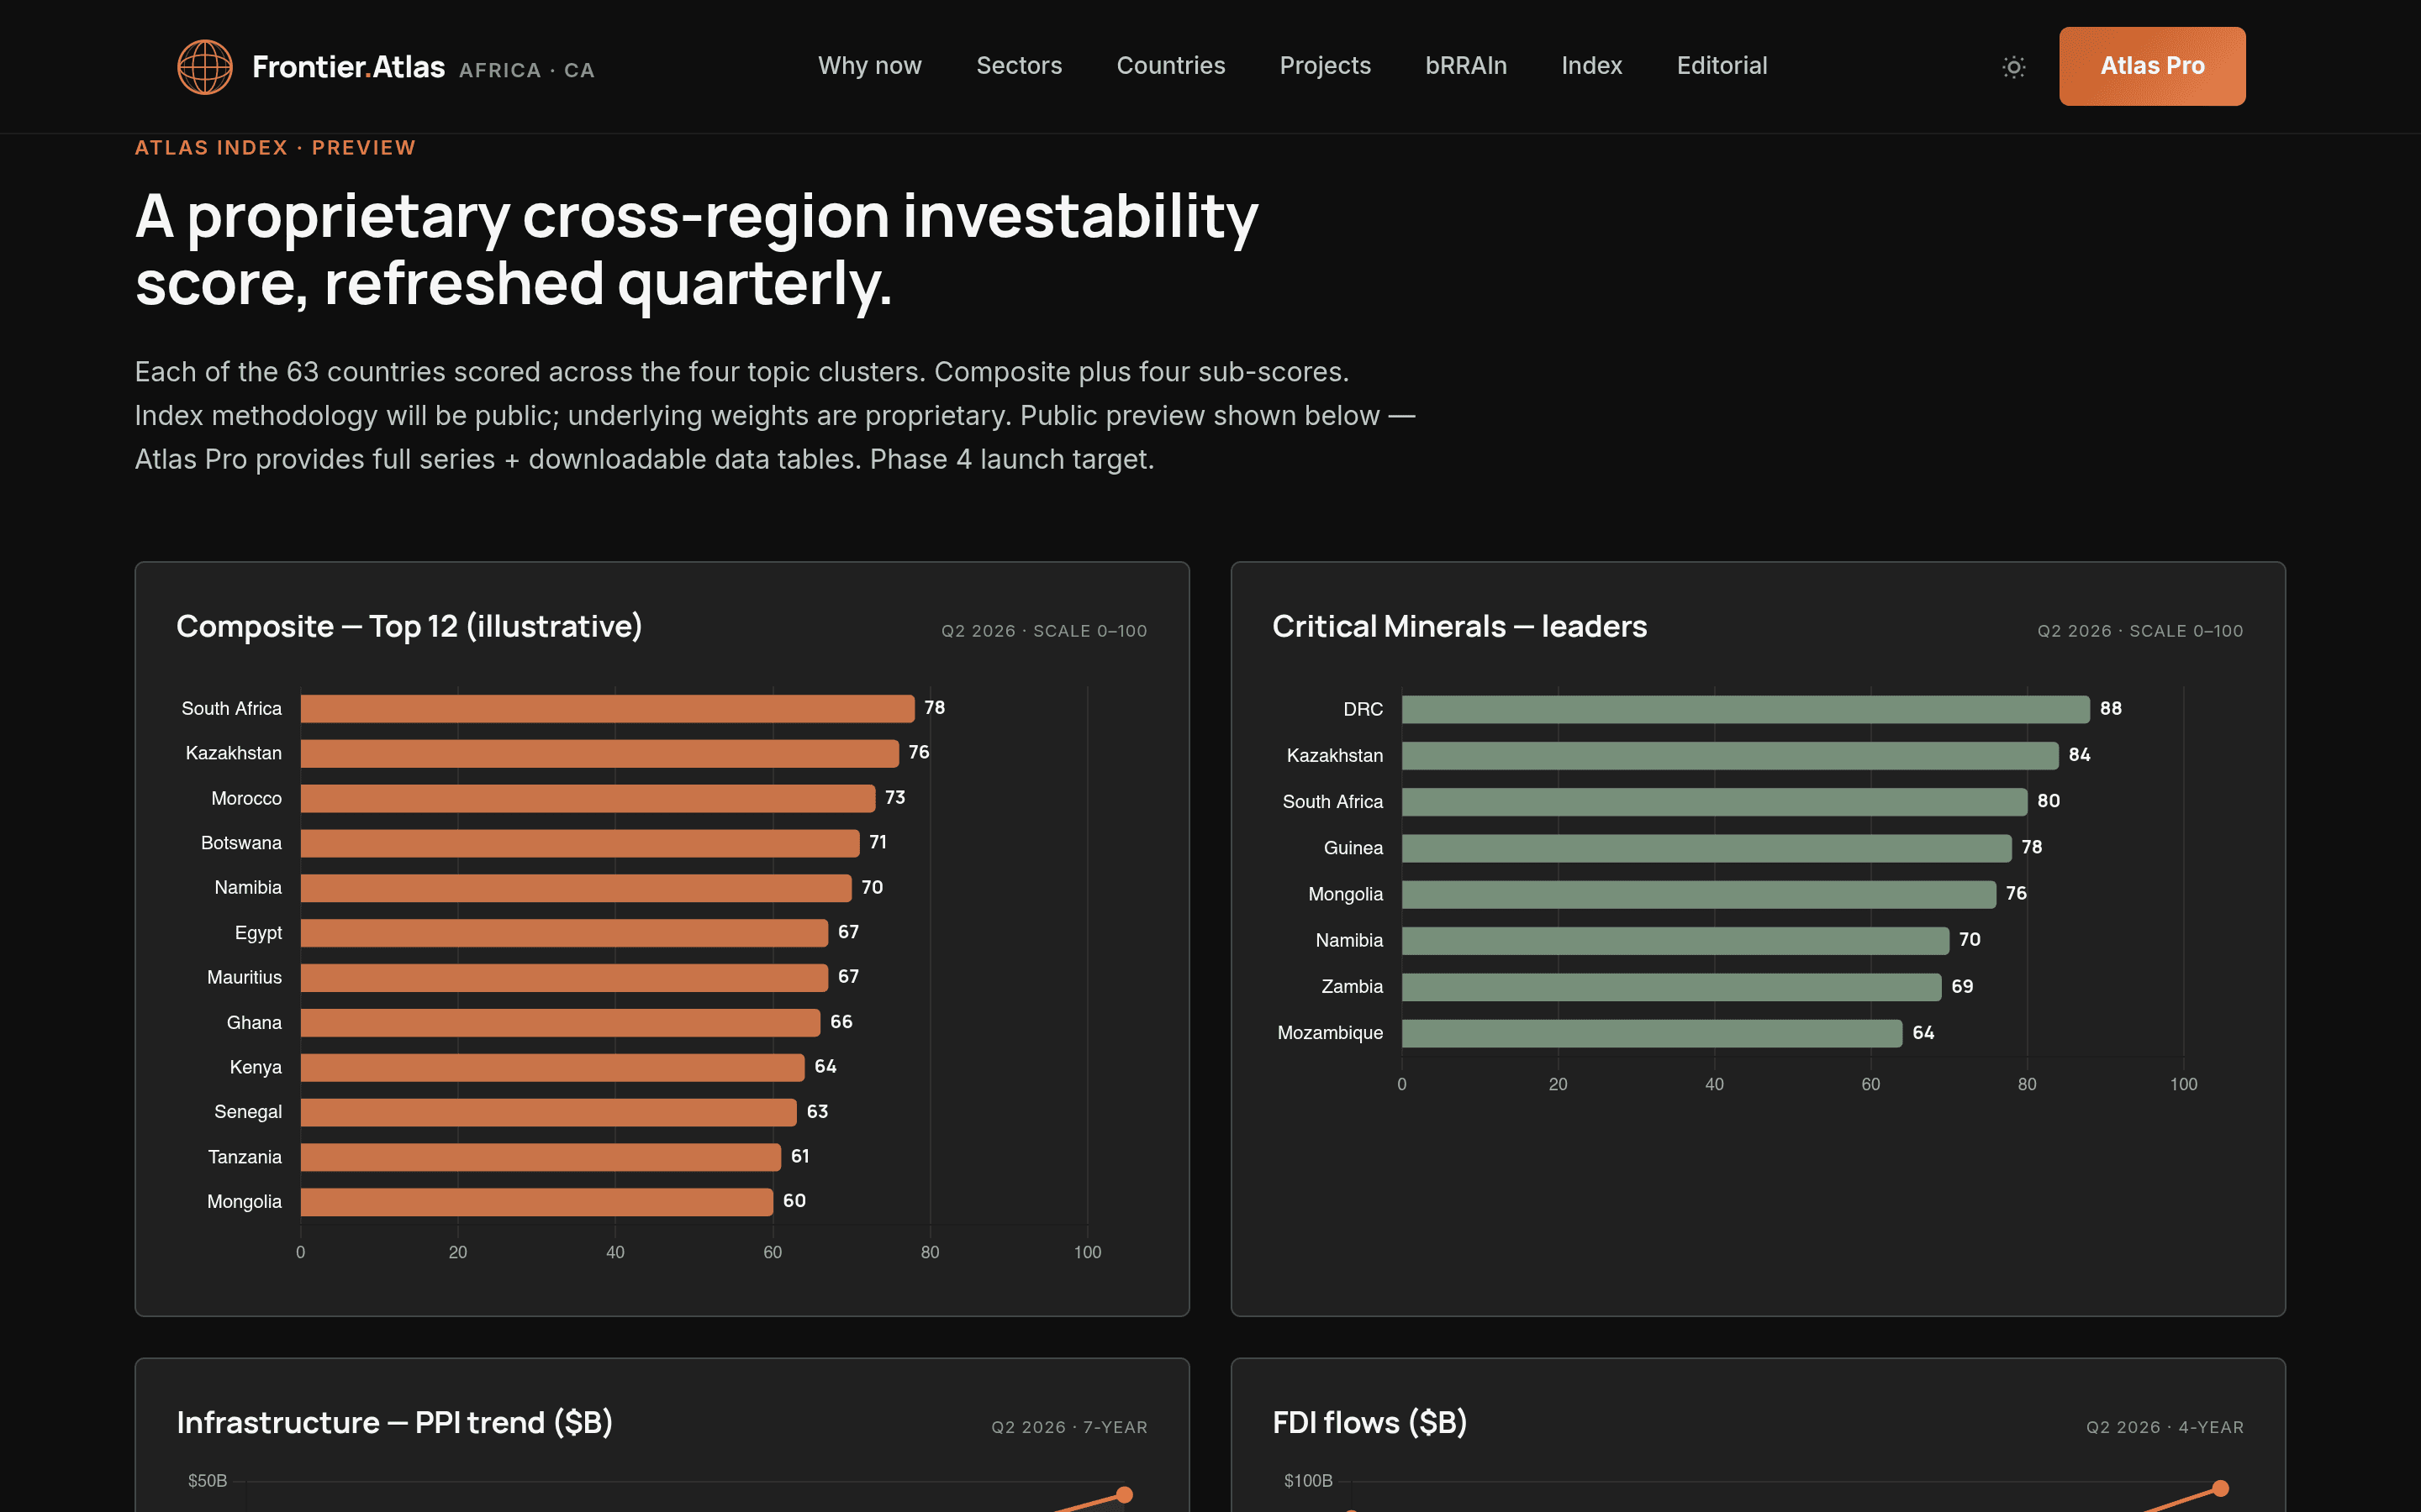Click the FDI flows chart final data point

2220,1489
